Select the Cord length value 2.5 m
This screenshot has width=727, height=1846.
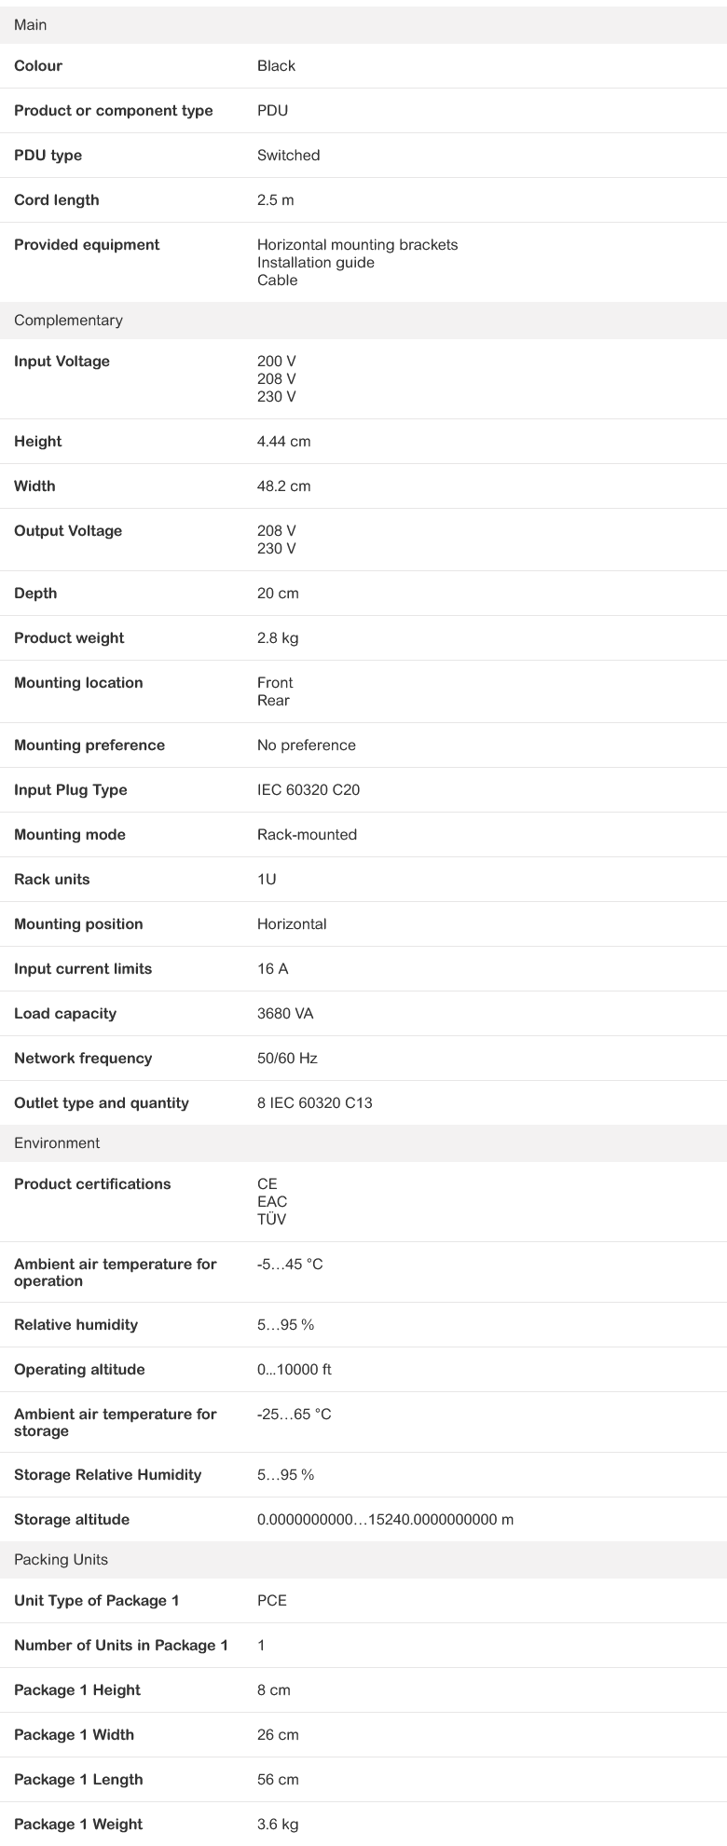pos(276,200)
